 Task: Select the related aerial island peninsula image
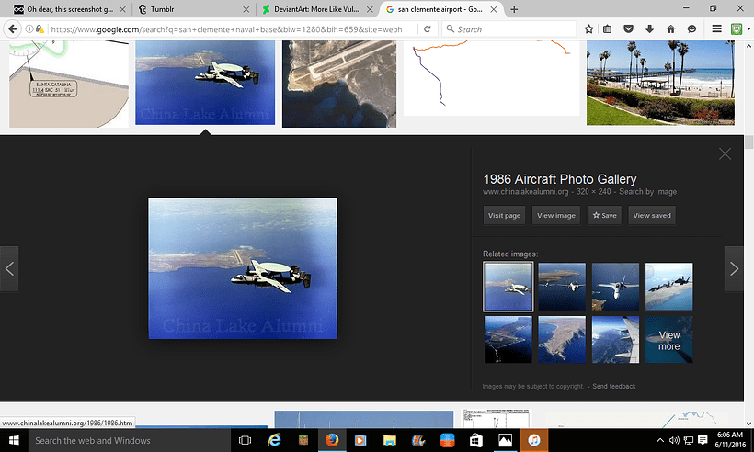click(562, 339)
